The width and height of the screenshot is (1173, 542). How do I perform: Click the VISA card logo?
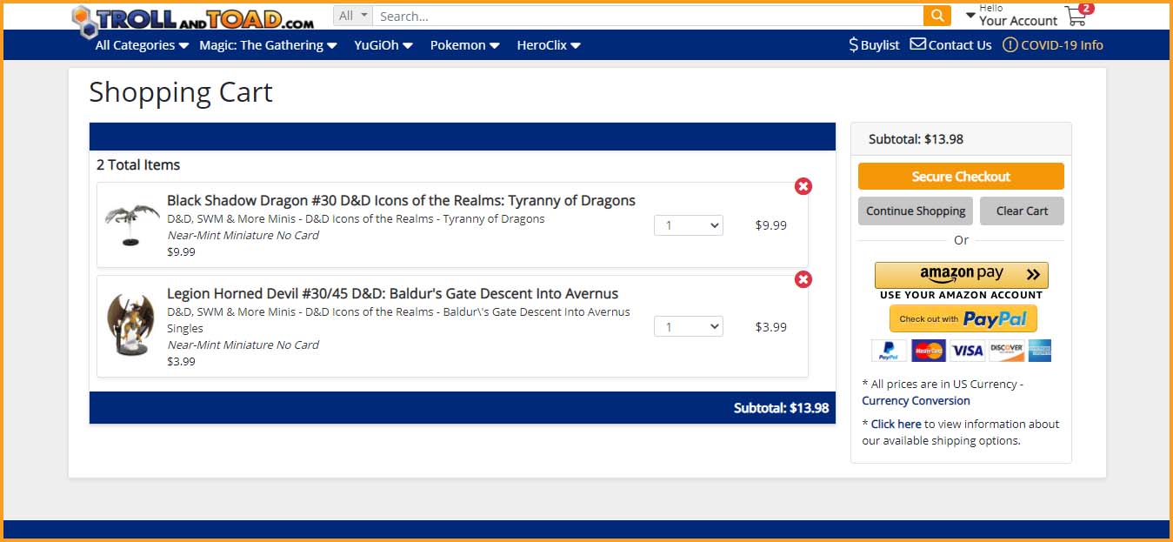967,351
